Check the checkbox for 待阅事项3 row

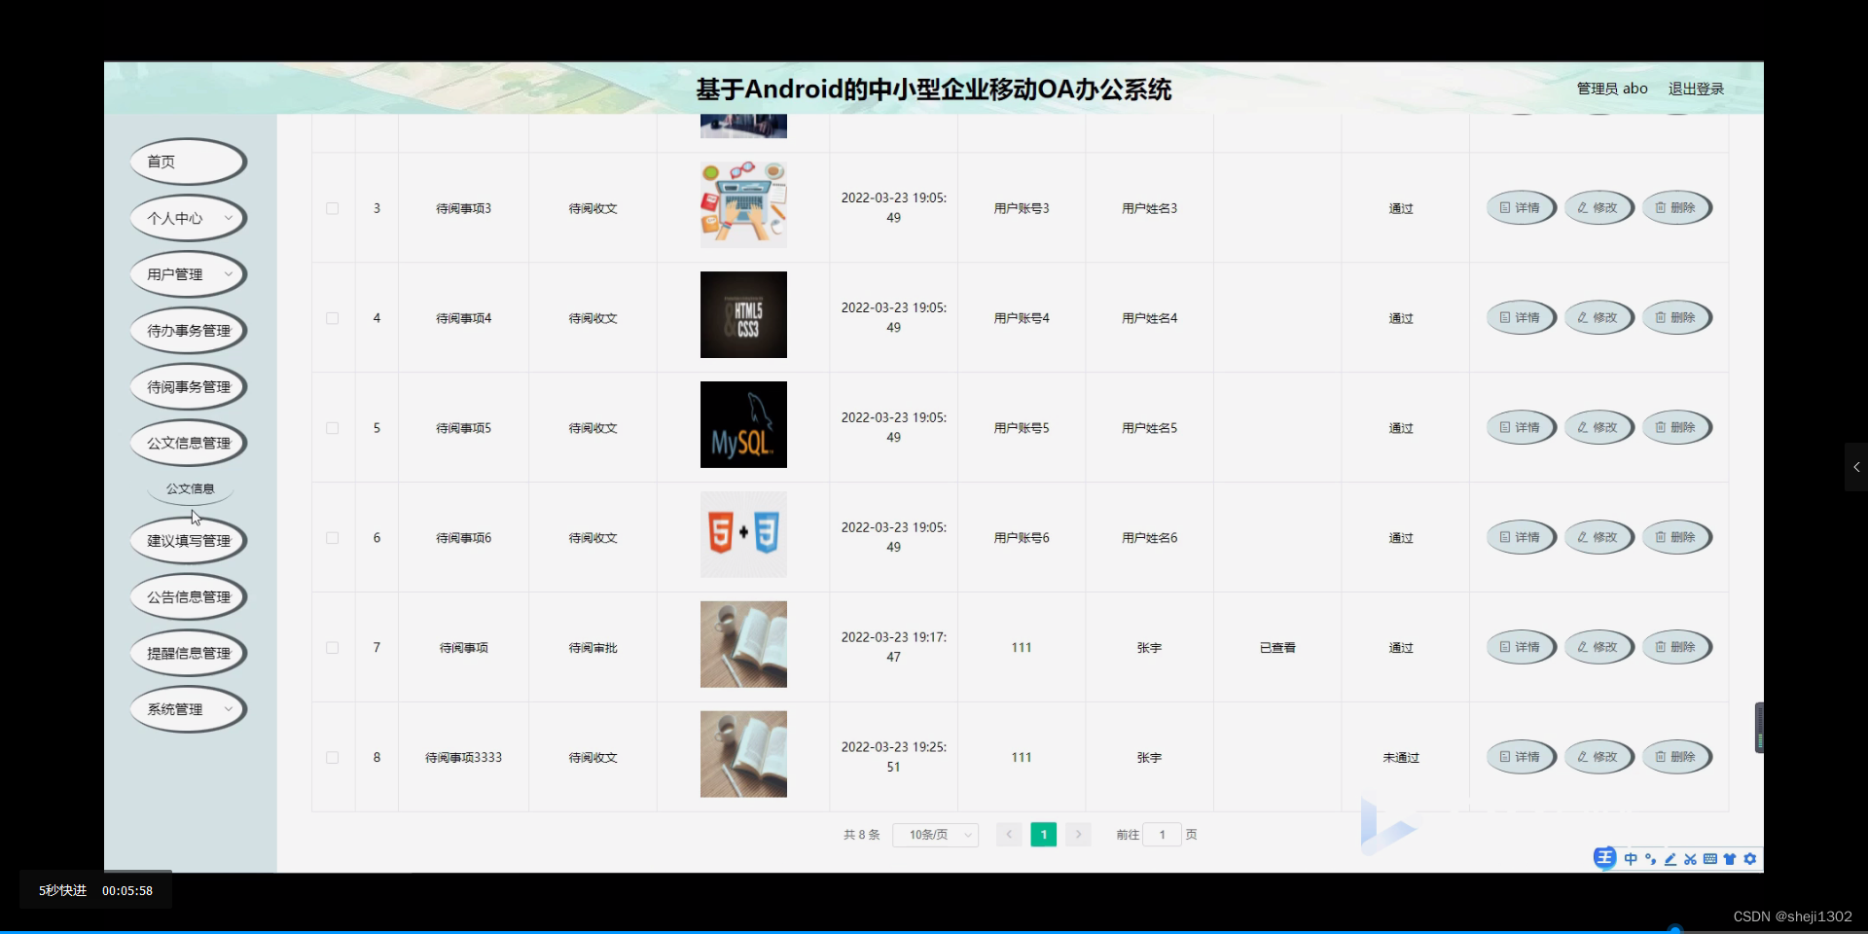click(x=332, y=208)
